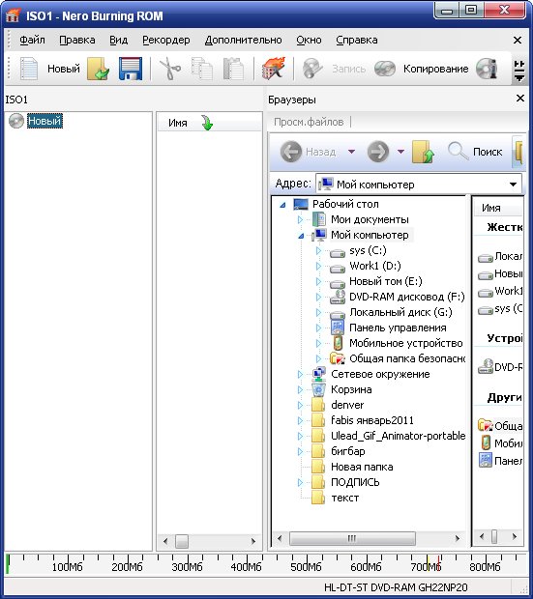Screen dimensions: 533x599
Task: Click the Назад back arrow icon
Action: click(x=291, y=152)
